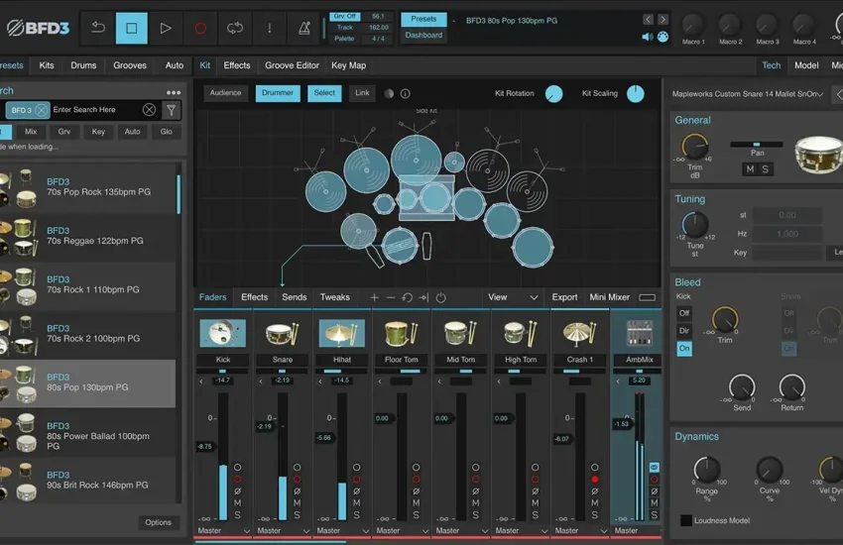Open the Model tab
The image size is (843, 545).
pos(806,65)
